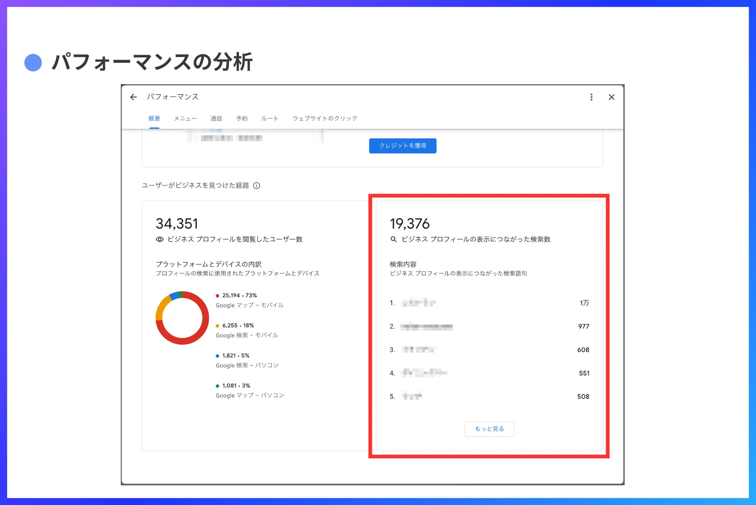Click the magnifier icon beside search count
The image size is (756, 505).
coord(393,239)
